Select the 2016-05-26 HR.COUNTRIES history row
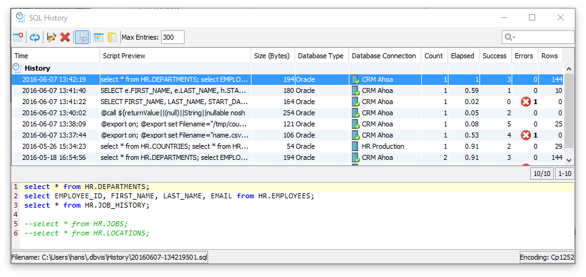 (173, 146)
